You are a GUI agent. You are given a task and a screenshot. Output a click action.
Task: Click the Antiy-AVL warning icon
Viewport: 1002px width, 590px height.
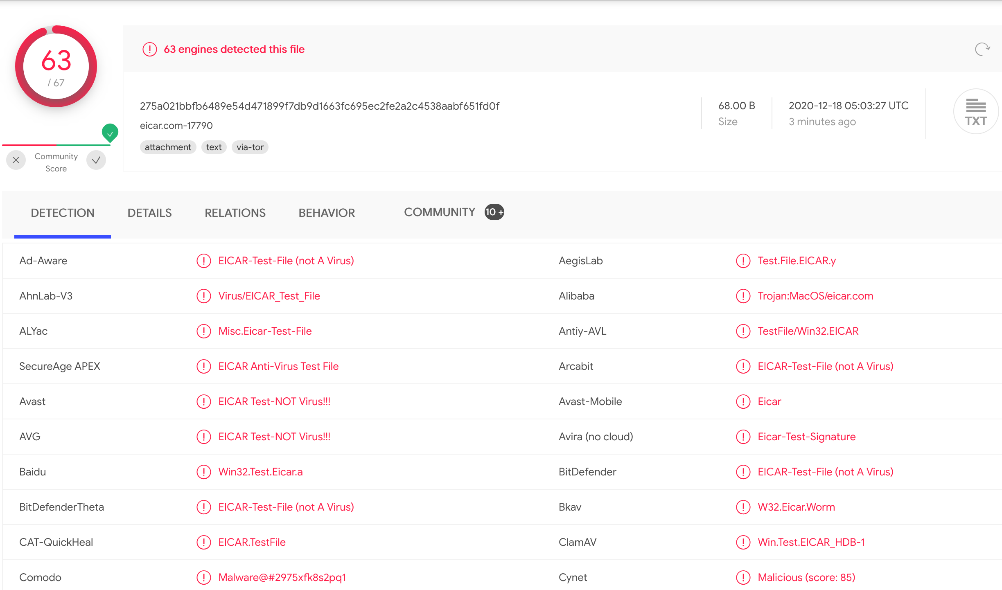[x=743, y=331]
